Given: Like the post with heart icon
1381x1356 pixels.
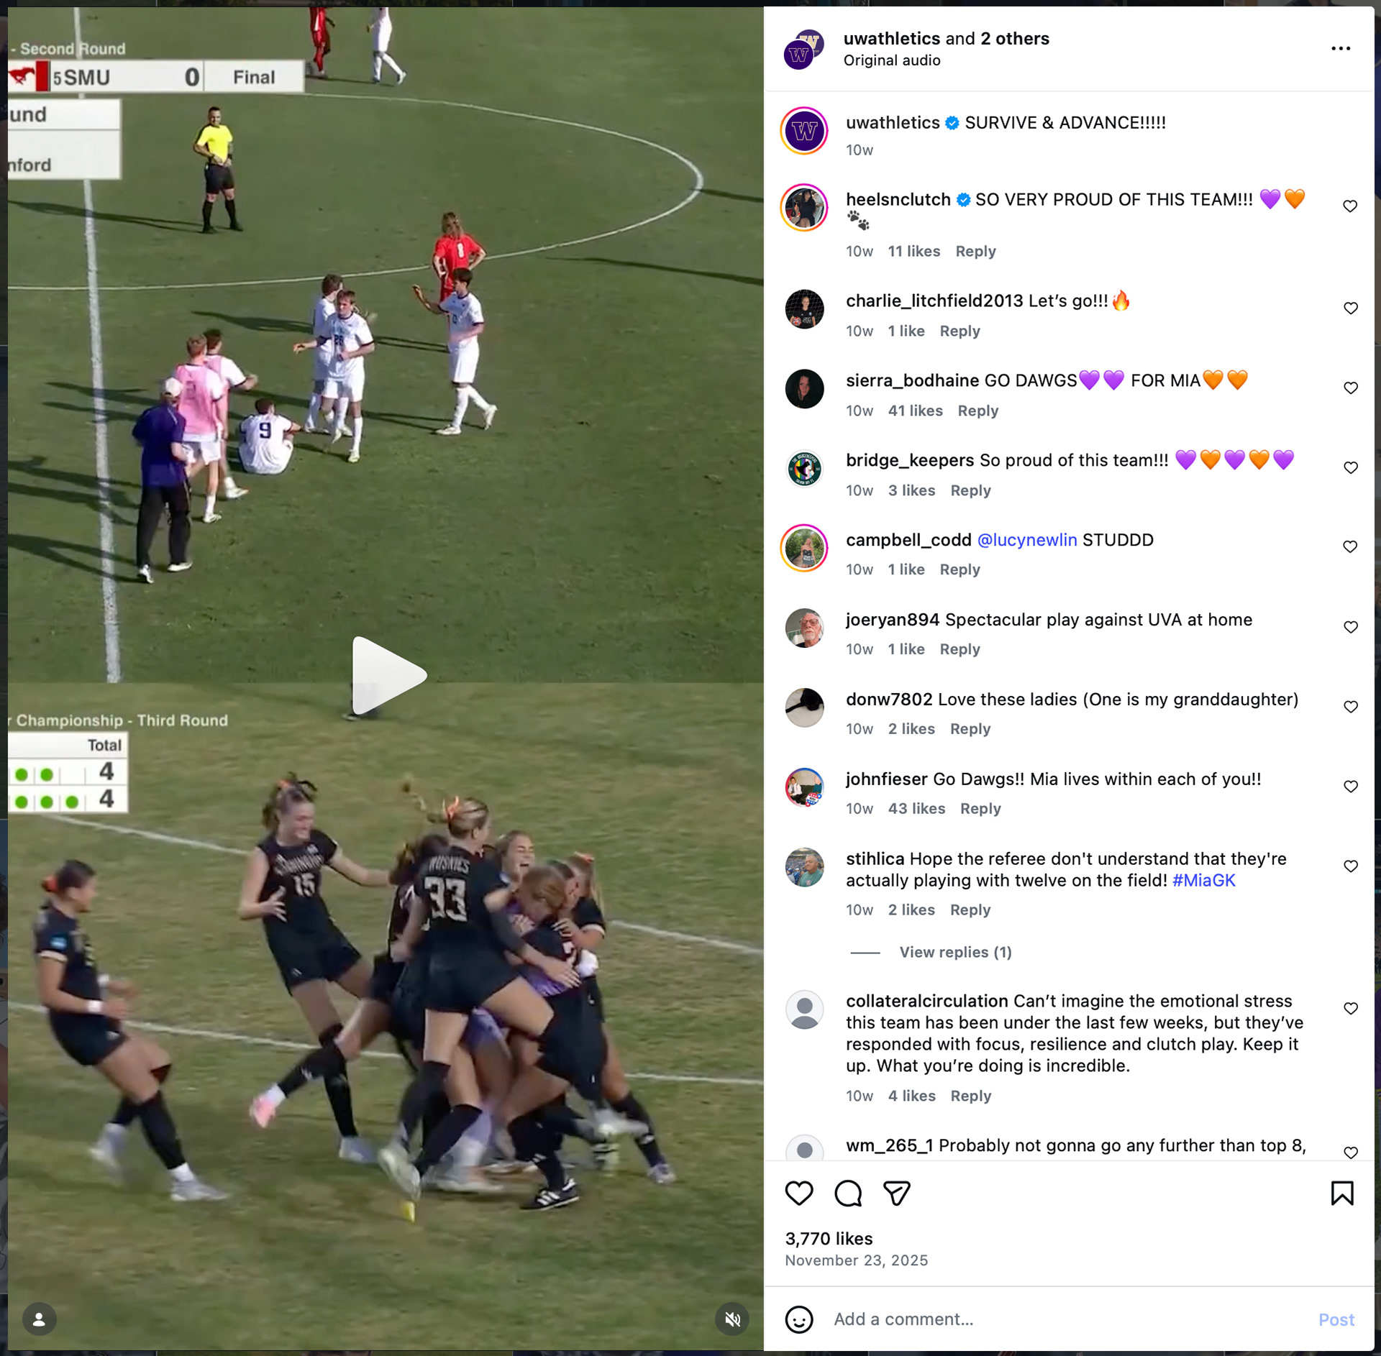Looking at the screenshot, I should 798,1194.
